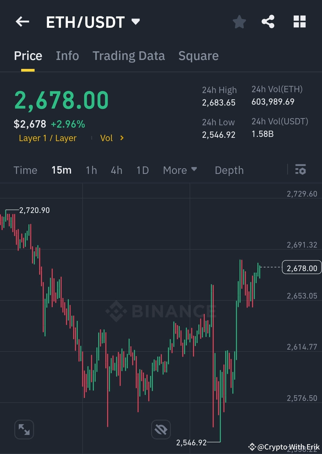
Task: Select the Depth view
Action: [x=229, y=170]
